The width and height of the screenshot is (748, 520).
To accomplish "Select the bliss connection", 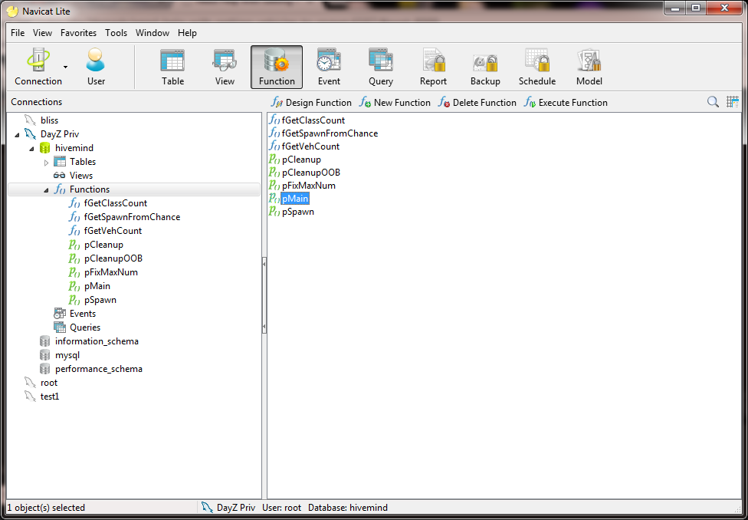I will point(49,120).
